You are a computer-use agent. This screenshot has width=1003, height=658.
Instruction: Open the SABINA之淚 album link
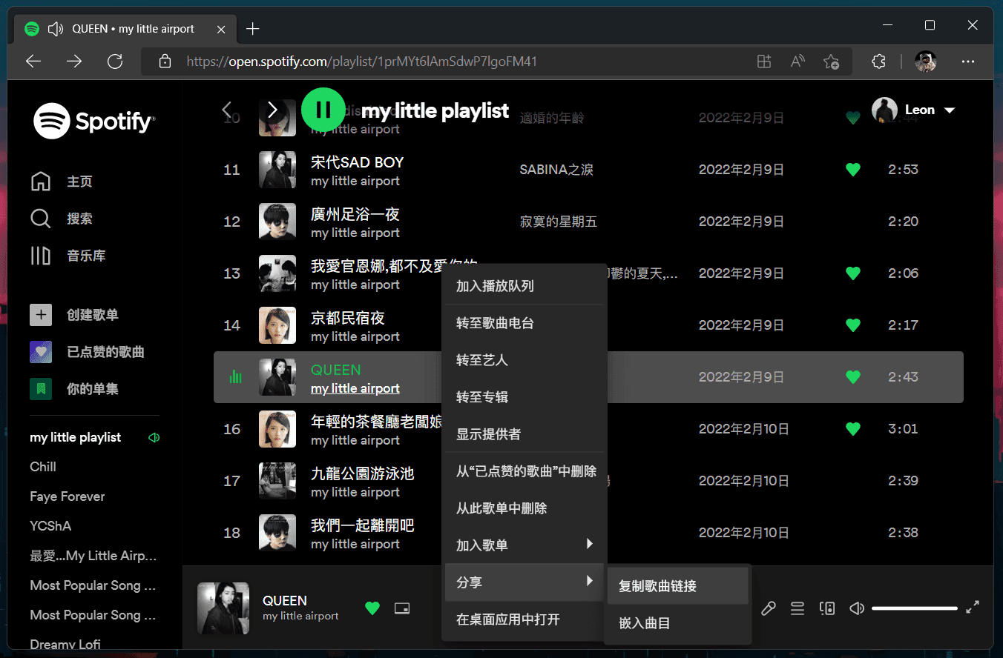coord(556,170)
